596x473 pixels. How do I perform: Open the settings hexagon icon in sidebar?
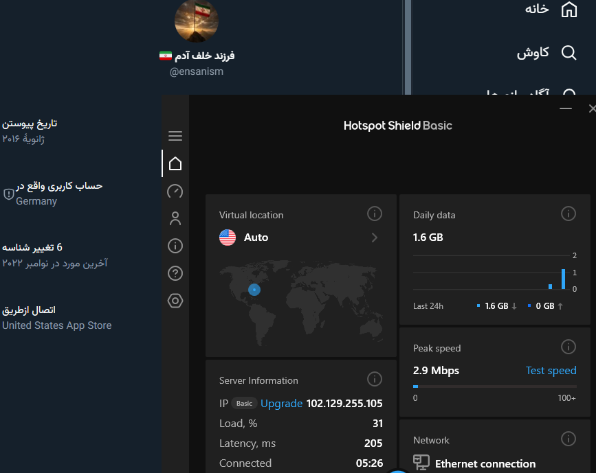coord(175,301)
